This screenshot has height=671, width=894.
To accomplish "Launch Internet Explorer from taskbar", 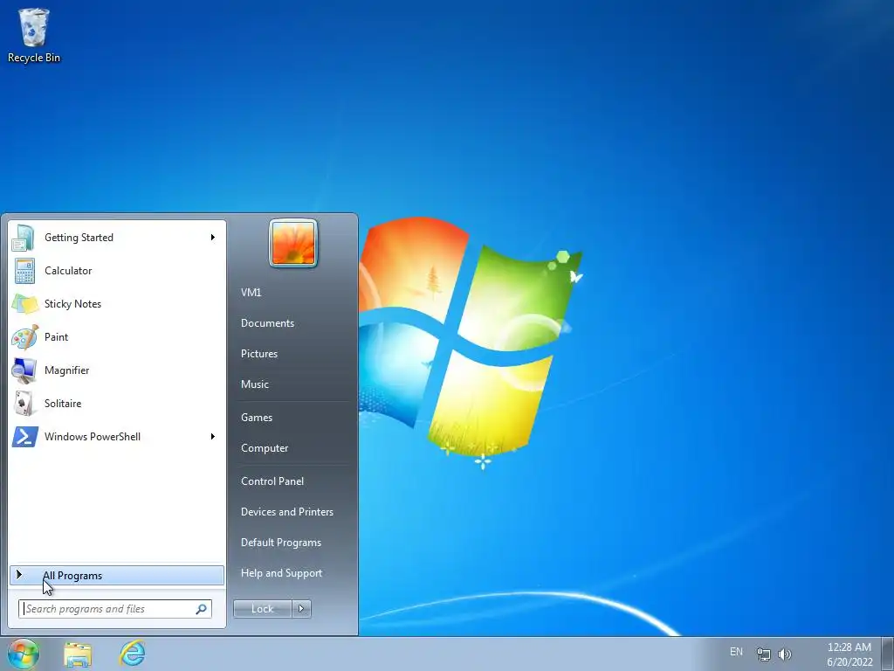I will click(x=133, y=654).
